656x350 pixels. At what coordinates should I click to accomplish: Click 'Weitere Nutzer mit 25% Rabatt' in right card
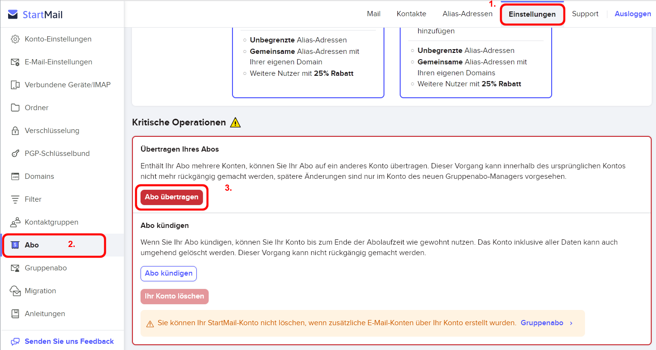pyautogui.click(x=469, y=84)
